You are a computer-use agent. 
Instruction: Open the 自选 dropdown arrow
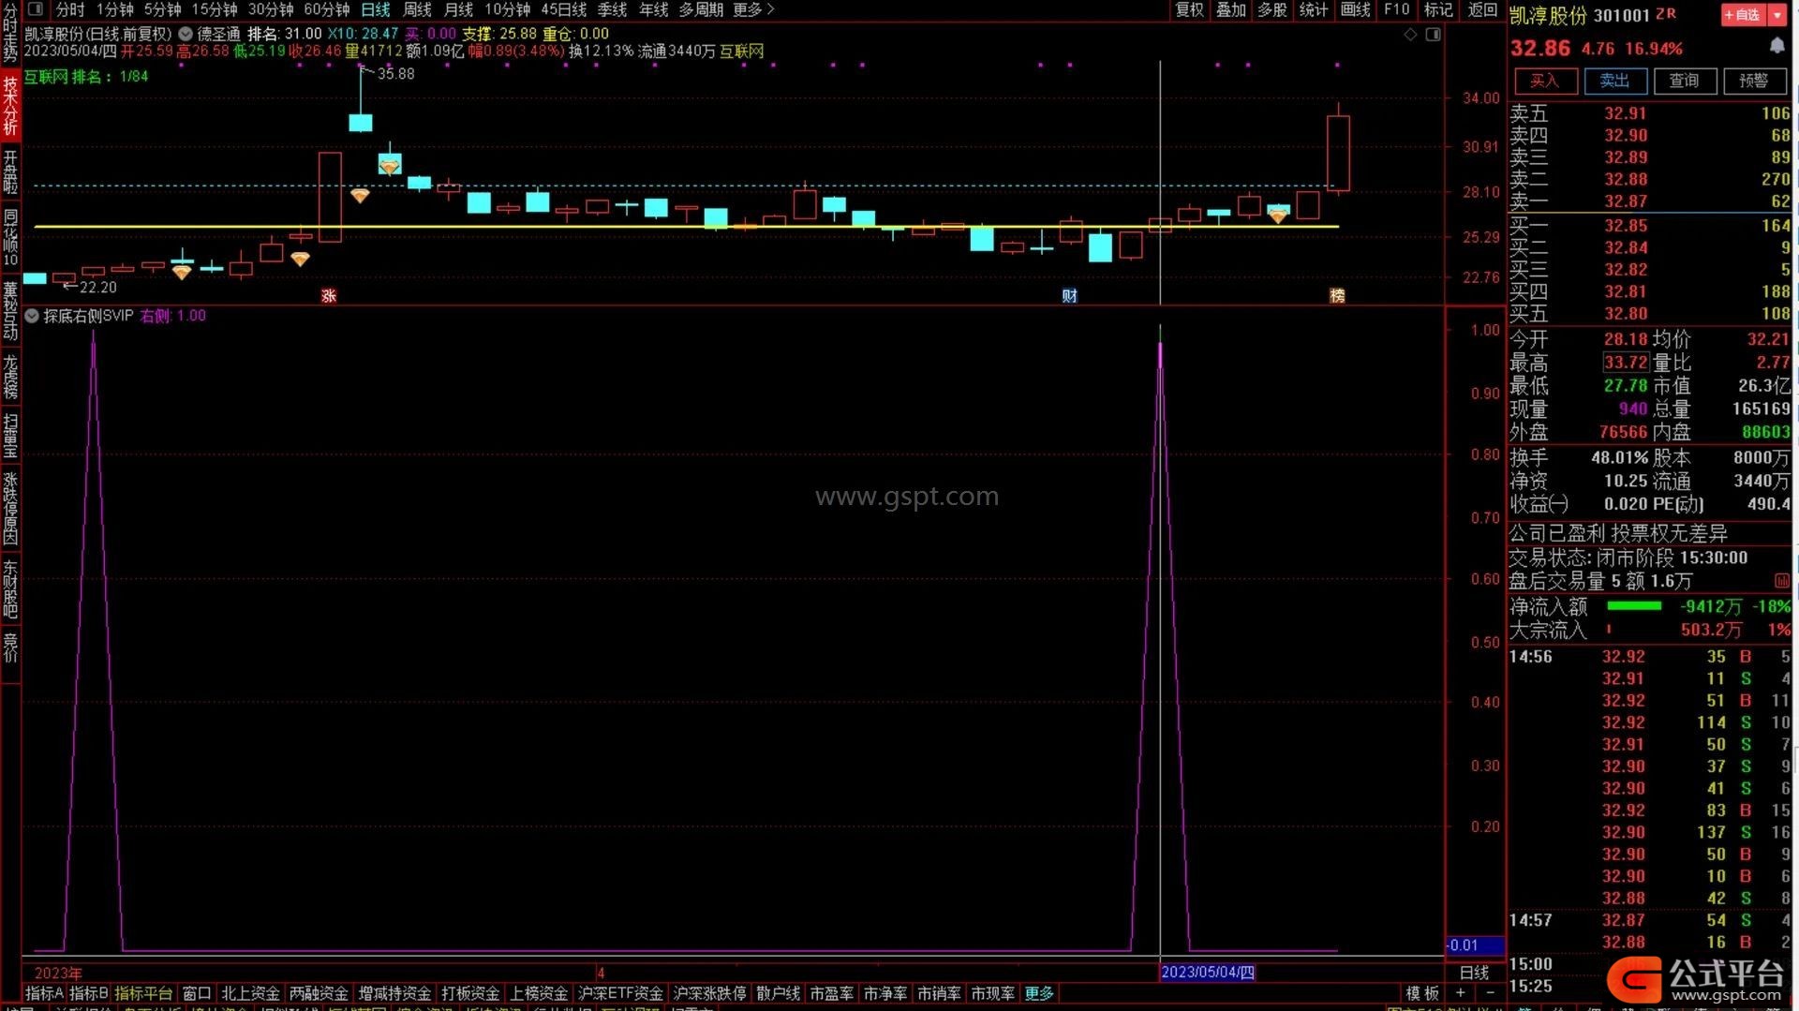pos(1777,15)
